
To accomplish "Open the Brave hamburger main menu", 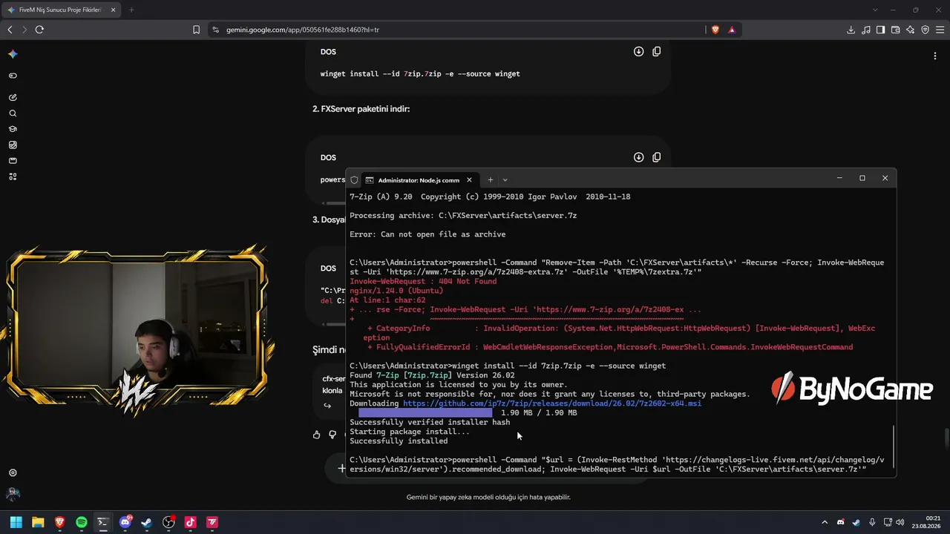I will [940, 30].
